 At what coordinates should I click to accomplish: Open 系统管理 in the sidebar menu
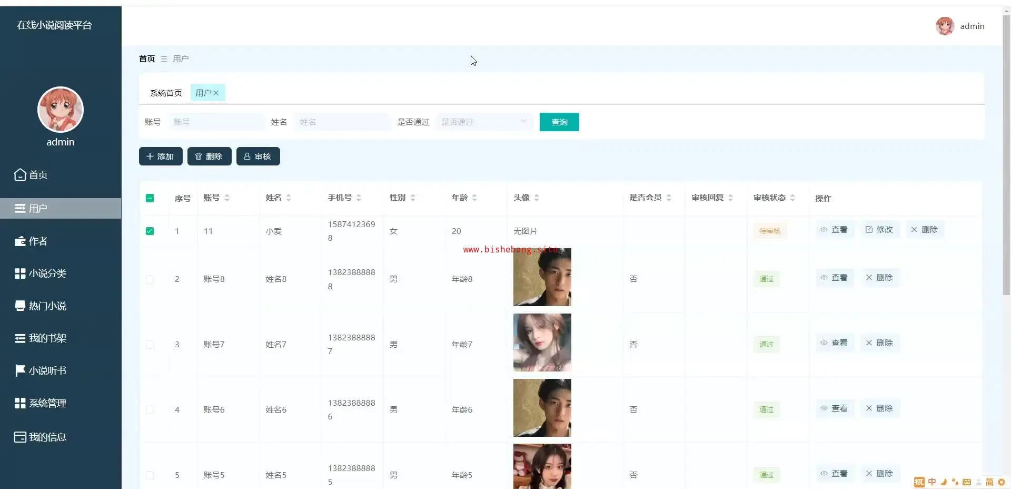tap(47, 404)
